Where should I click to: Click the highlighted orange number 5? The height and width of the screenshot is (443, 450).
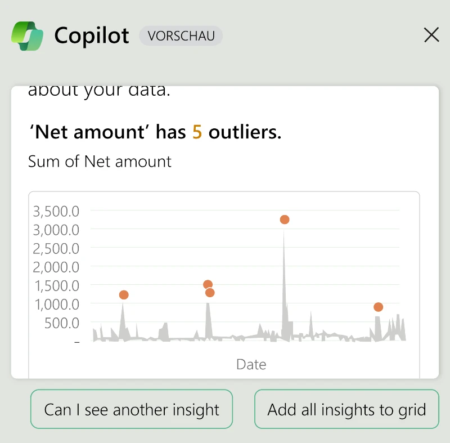pos(197,132)
